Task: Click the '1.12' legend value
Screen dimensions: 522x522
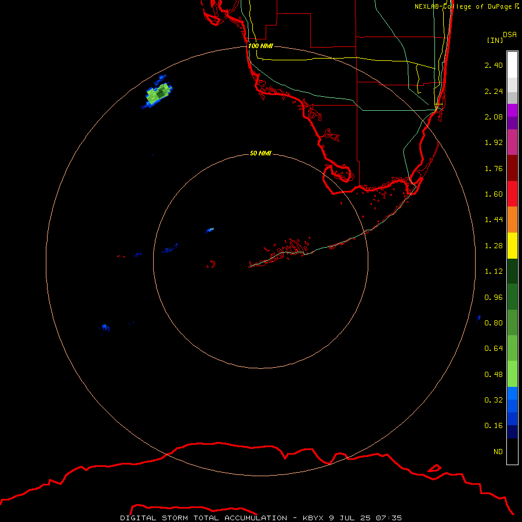Action: (x=494, y=271)
